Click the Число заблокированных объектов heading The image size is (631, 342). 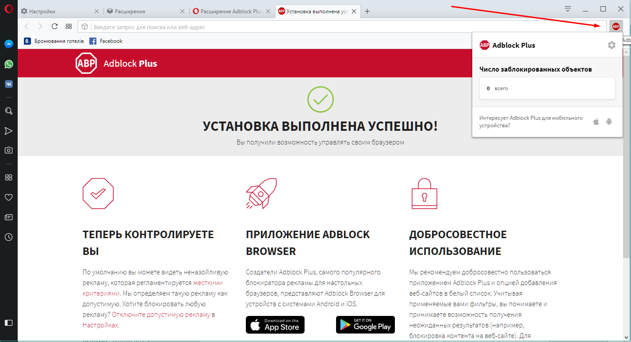535,69
